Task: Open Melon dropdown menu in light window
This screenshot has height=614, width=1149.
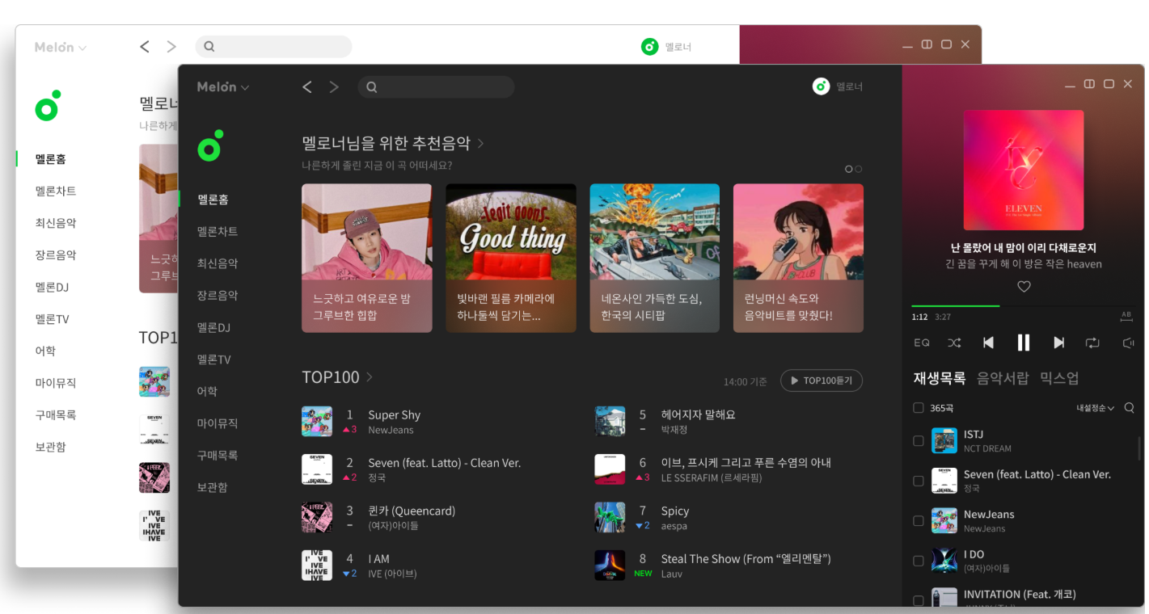Action: pyautogui.click(x=61, y=48)
